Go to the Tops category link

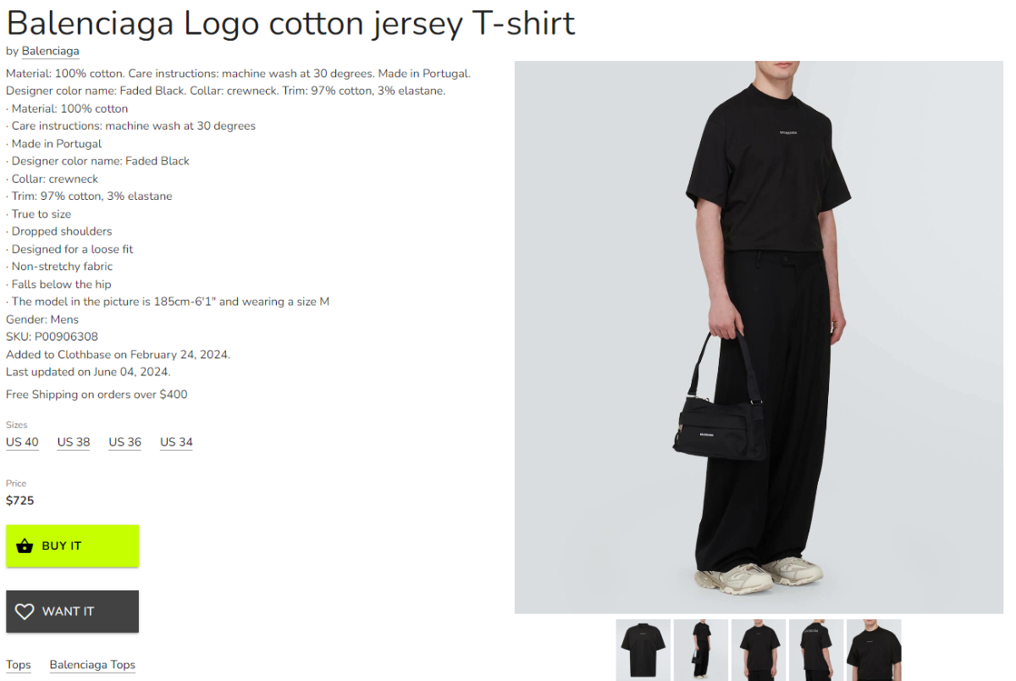tap(19, 665)
